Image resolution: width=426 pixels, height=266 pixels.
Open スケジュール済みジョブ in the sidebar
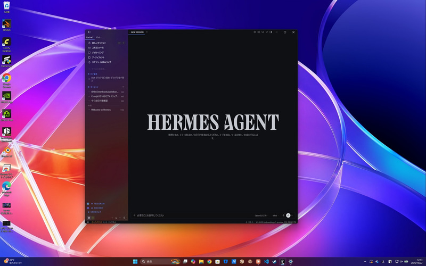106,62
